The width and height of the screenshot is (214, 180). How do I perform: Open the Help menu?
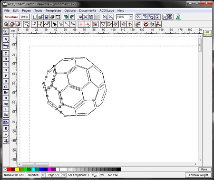[x=121, y=10]
